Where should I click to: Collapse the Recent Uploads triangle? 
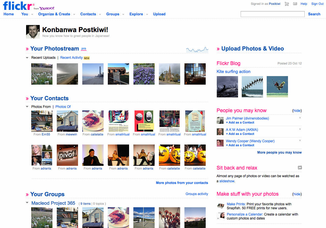(27, 58)
